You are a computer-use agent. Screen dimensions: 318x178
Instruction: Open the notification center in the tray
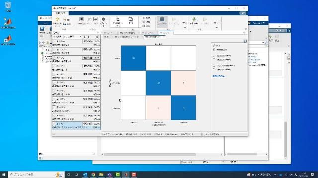(x=313, y=175)
